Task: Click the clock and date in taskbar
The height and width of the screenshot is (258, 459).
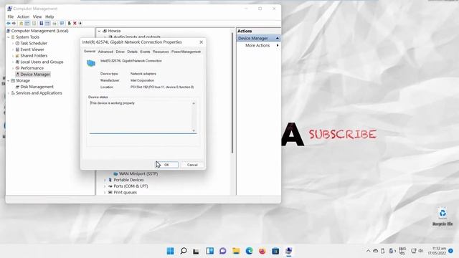Action: [x=437, y=251]
